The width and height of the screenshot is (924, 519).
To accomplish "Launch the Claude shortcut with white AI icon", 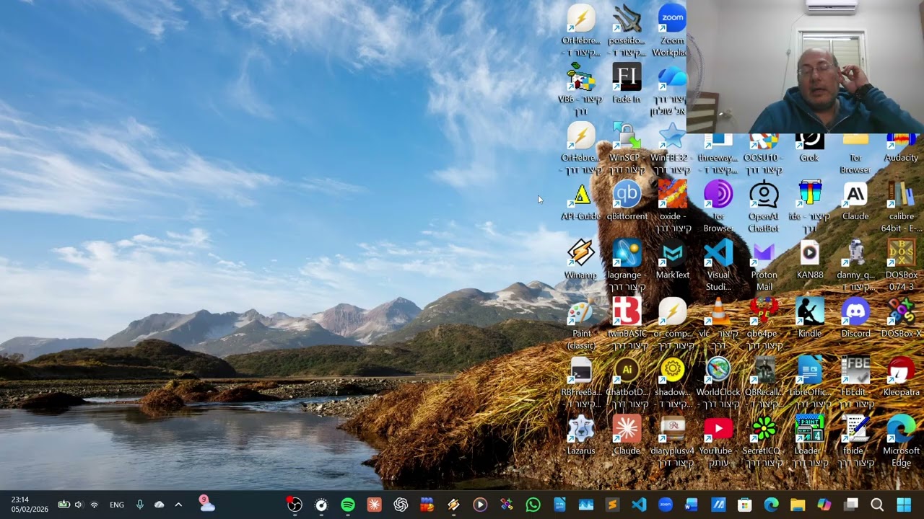I will tap(855, 200).
